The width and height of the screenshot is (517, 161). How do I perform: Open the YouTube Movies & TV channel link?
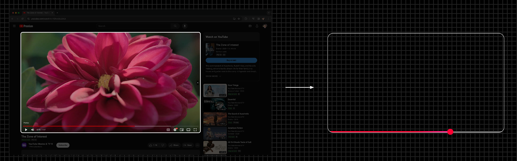[x=40, y=144]
